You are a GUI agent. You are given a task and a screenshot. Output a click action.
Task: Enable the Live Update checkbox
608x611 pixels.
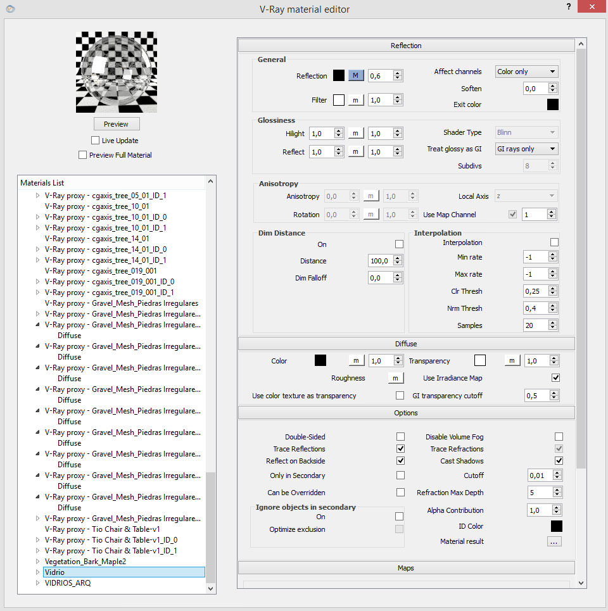click(96, 141)
